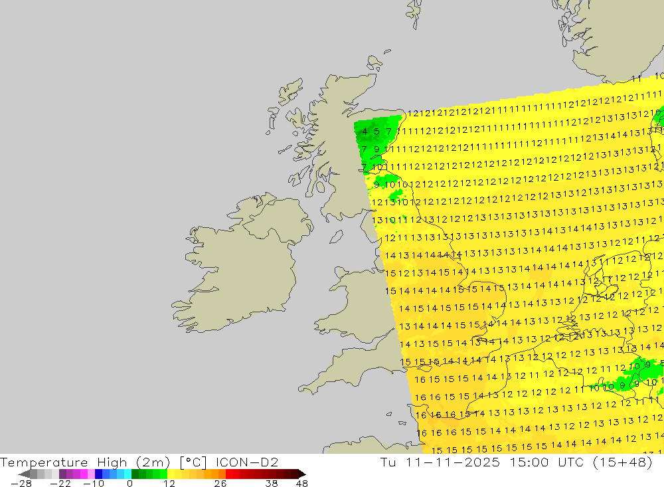This screenshot has height=487, width=664.
Task: Pick the dark purple swatch in the legend
Action: coord(62,474)
